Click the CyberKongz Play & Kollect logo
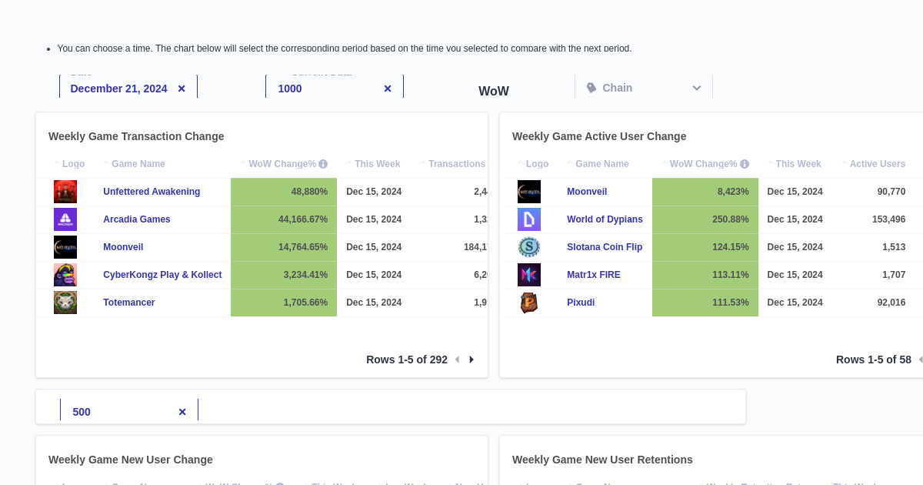 (x=65, y=275)
